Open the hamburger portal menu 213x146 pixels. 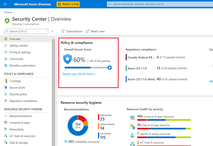point(5,4)
